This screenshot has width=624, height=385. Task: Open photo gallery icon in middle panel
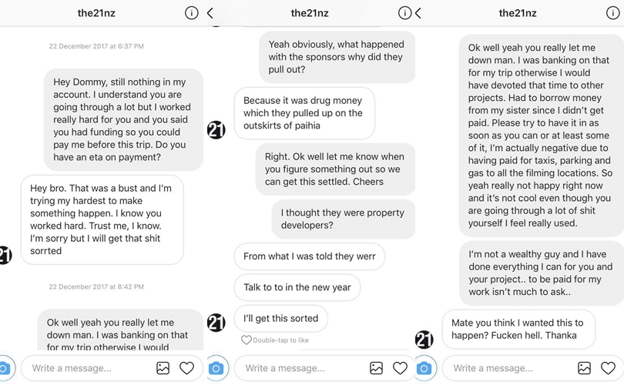pos(376,368)
